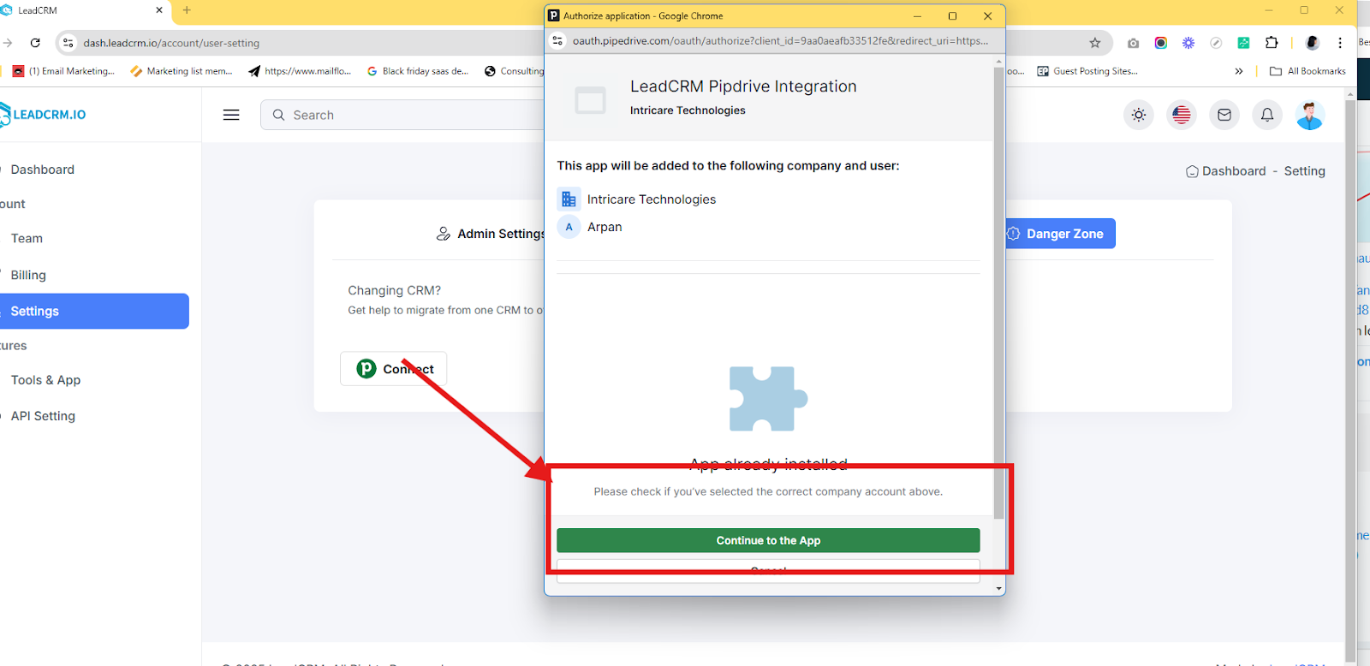Click the Search input field in LeadCRM
This screenshot has width=1370, height=666.
tap(402, 115)
